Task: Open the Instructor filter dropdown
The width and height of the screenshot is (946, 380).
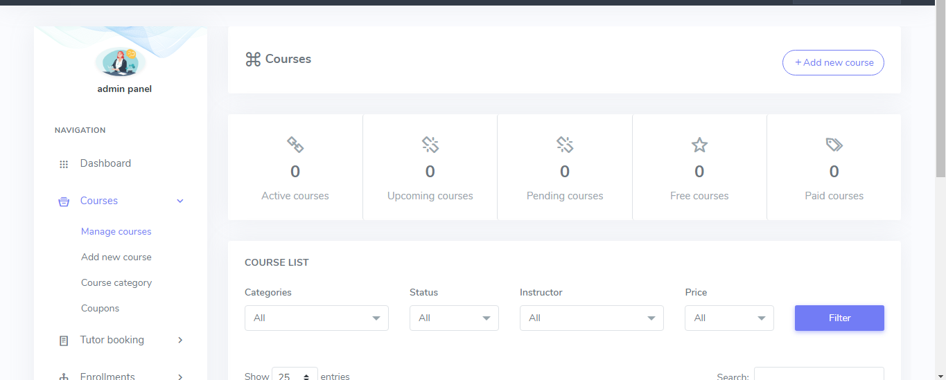Action: [x=591, y=318]
